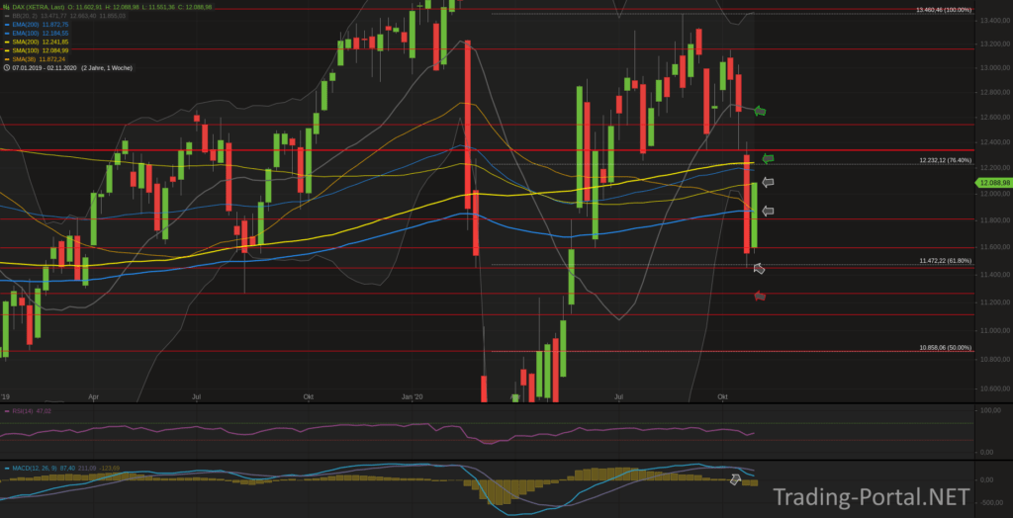Select the MACD(12, 26, 9) indicator label

tap(35, 469)
